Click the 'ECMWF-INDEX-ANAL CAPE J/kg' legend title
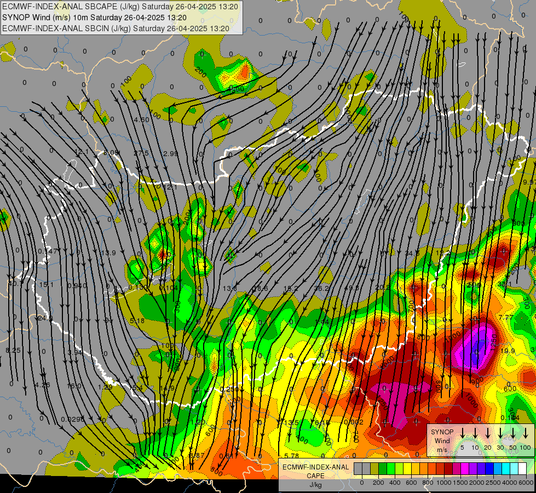 [x=315, y=476]
